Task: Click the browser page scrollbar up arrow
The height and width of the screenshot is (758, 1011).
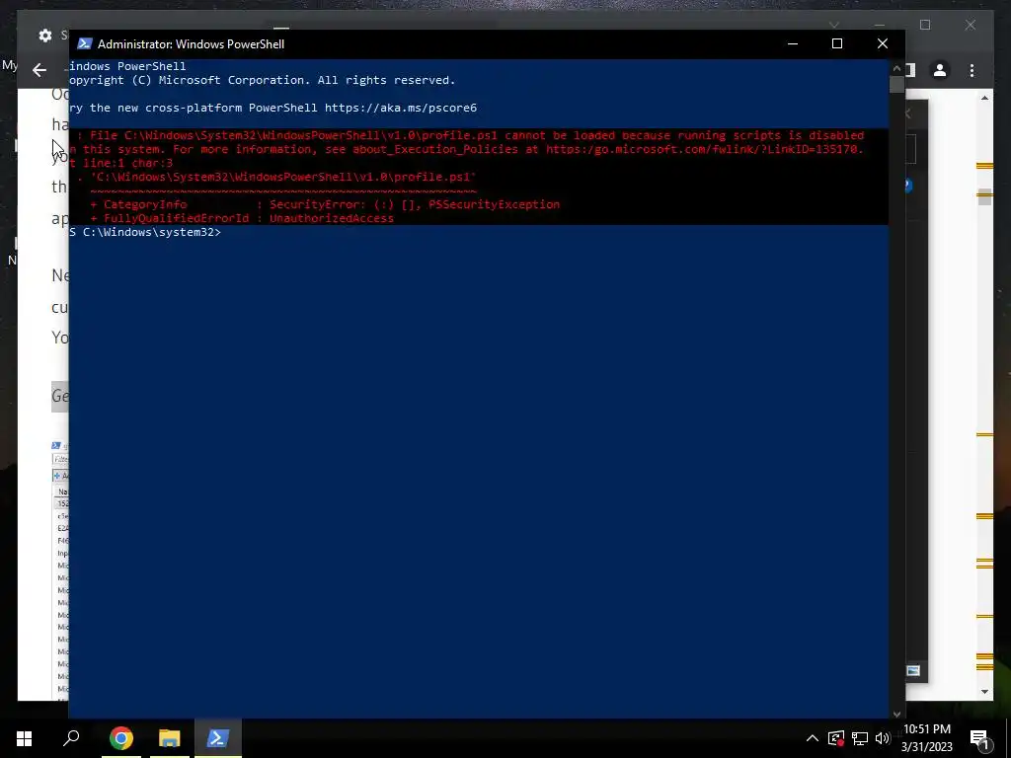Action: [984, 98]
